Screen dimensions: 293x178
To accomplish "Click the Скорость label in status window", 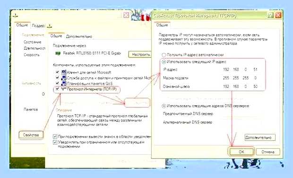I will click(x=32, y=55).
